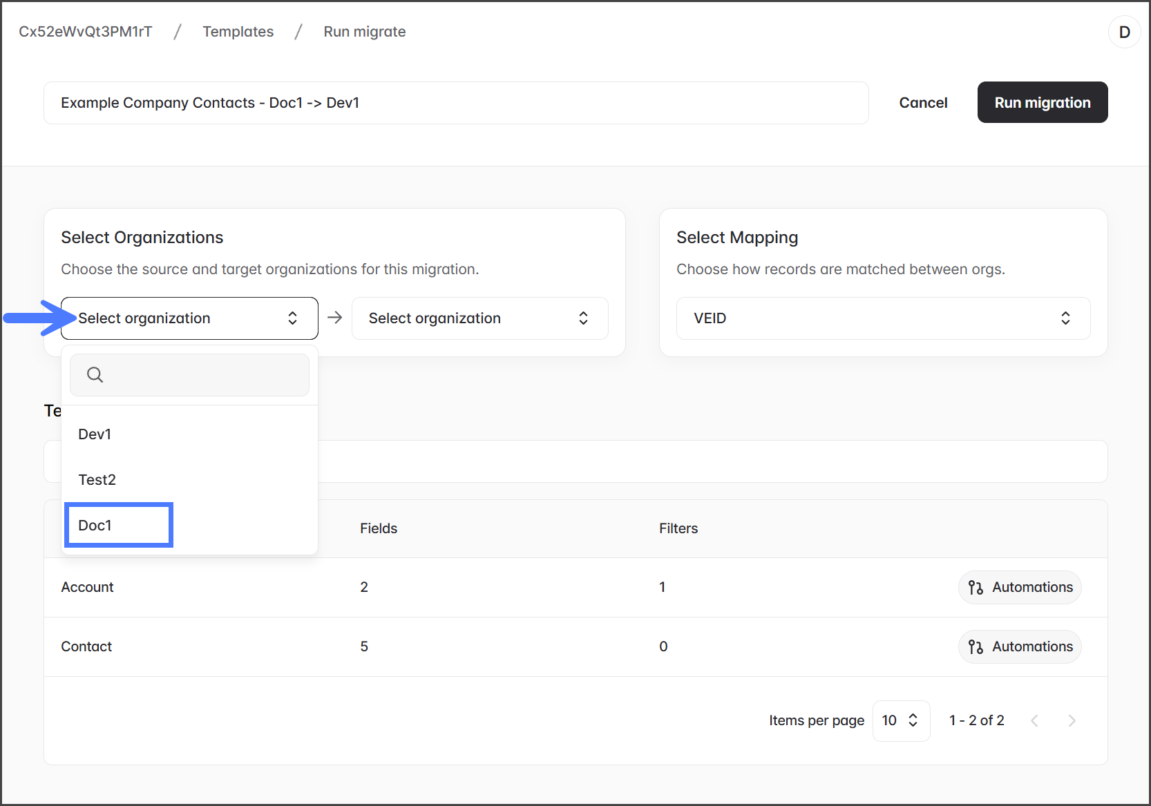Click the user avatar D icon
Screen dimensions: 1151x806
1124,32
